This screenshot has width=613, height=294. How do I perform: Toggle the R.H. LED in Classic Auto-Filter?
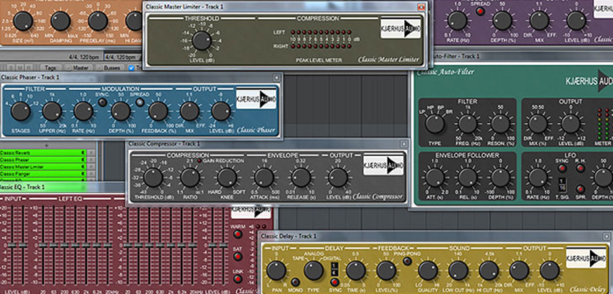[x=580, y=168]
